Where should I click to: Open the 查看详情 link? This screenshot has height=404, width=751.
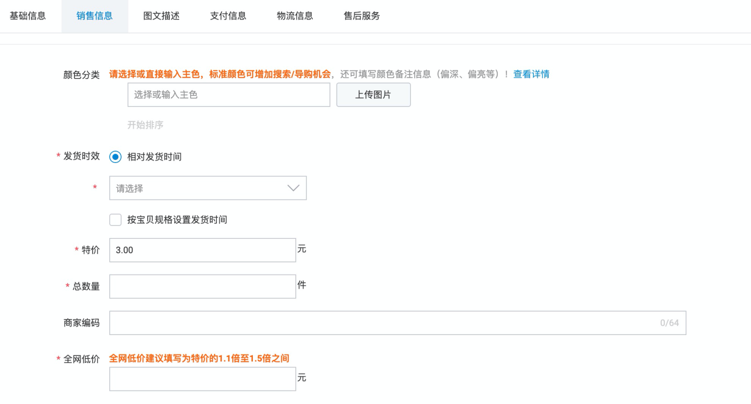coord(531,74)
